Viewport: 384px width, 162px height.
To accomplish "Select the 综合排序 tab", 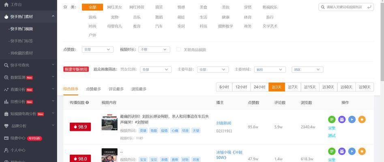I will (x=71, y=89).
